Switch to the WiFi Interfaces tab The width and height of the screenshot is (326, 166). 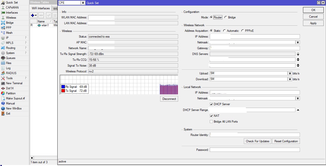tap(41, 8)
